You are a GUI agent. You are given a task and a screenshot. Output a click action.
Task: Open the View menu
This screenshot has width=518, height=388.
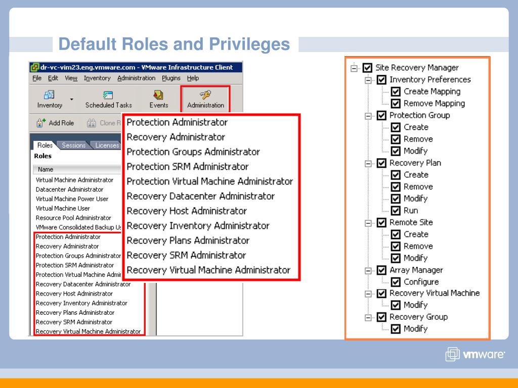71,78
